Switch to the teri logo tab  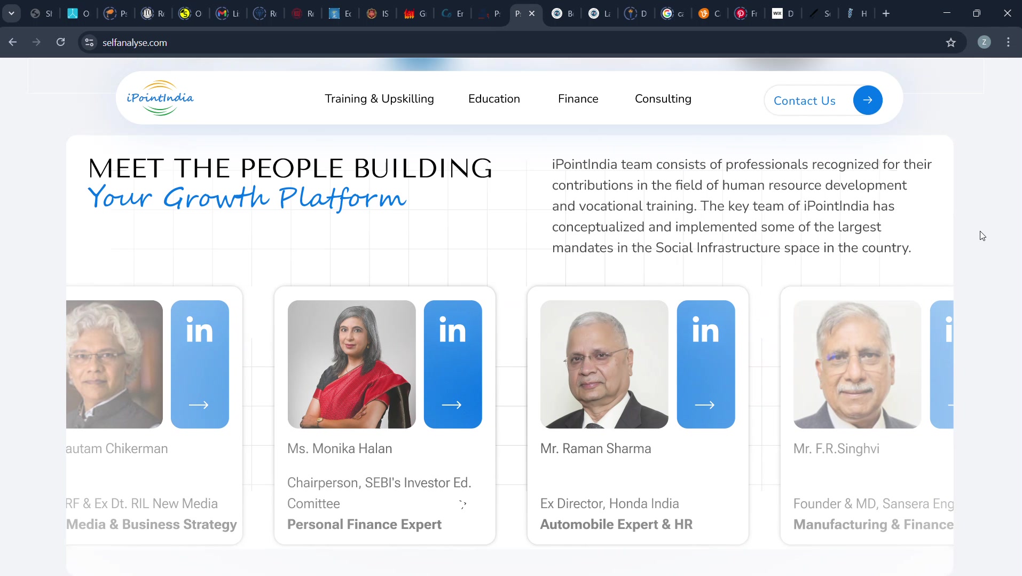pyautogui.click(x=415, y=13)
